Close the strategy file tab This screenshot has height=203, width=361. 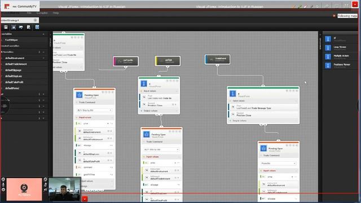pos(35,20)
